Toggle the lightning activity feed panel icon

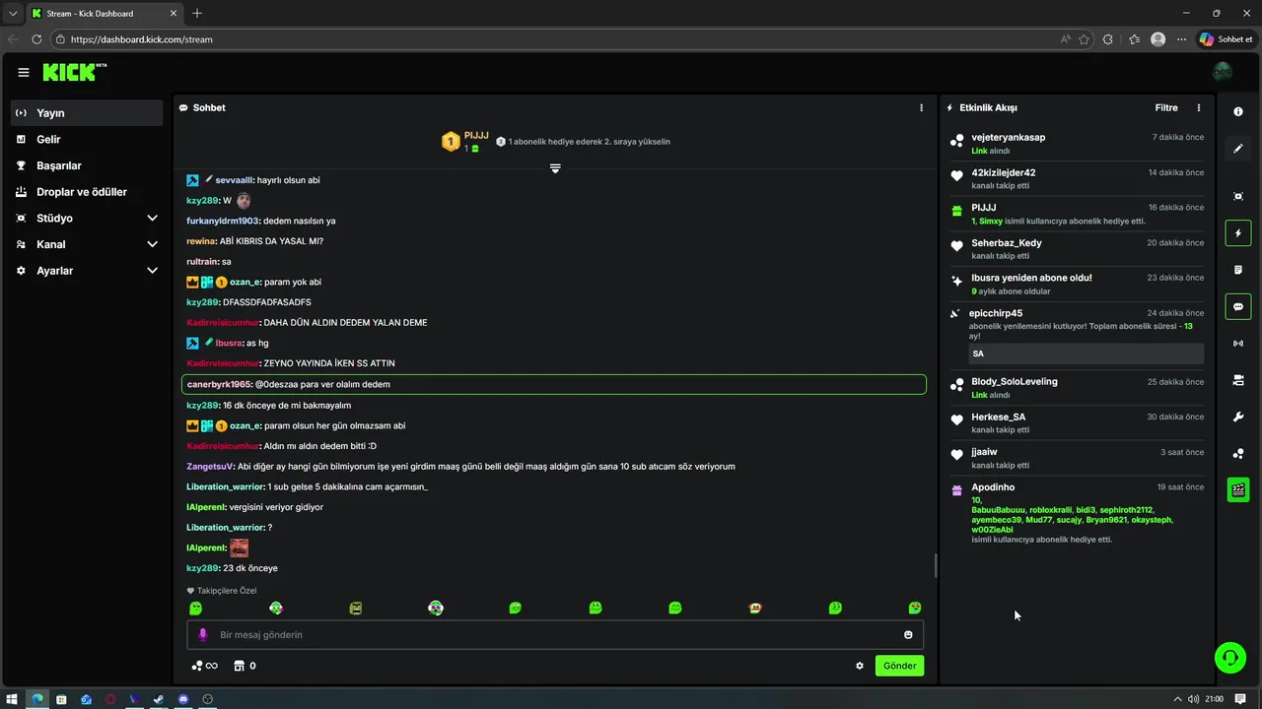click(x=1238, y=233)
